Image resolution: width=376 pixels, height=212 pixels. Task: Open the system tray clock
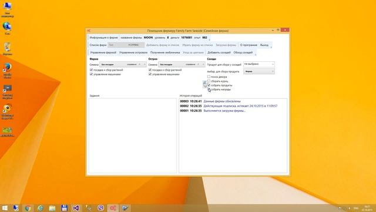tap(367, 208)
